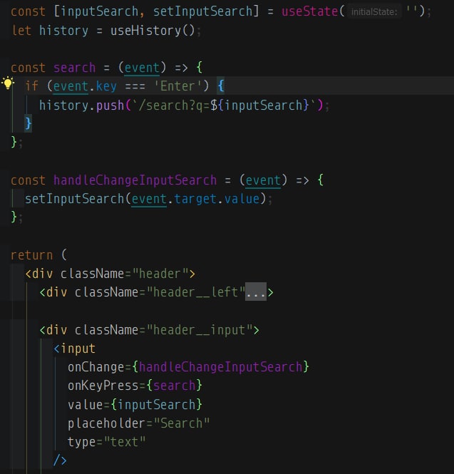Viewport: 454px width, 474px height.
Task: Click the yellow lightbulb quick-fix icon
Action: [8, 83]
